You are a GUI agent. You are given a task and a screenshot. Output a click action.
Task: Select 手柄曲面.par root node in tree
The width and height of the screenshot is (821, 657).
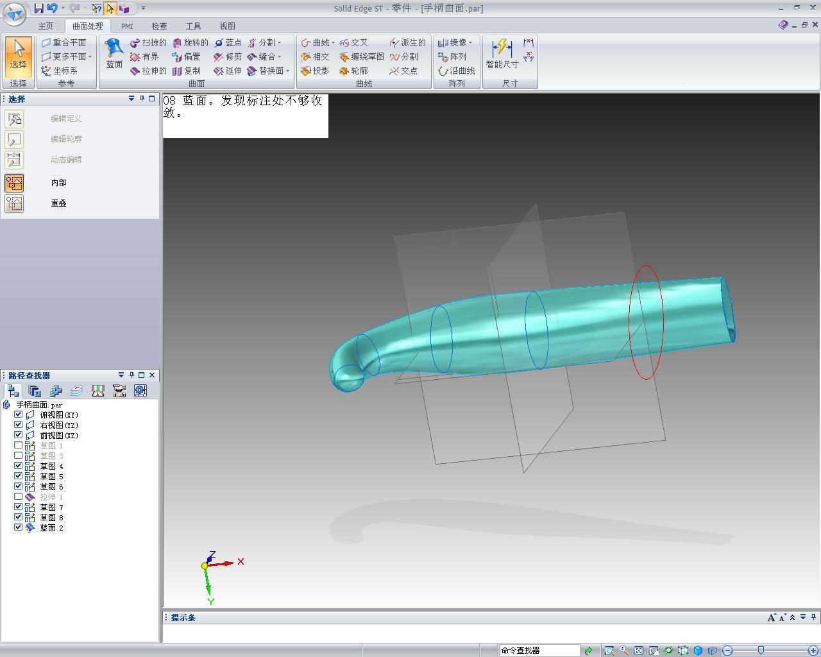coord(39,405)
